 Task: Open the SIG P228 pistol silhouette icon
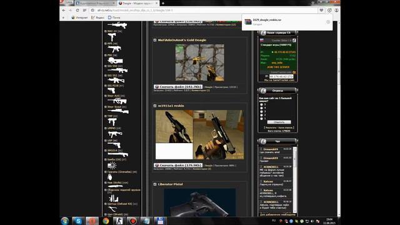111,91
